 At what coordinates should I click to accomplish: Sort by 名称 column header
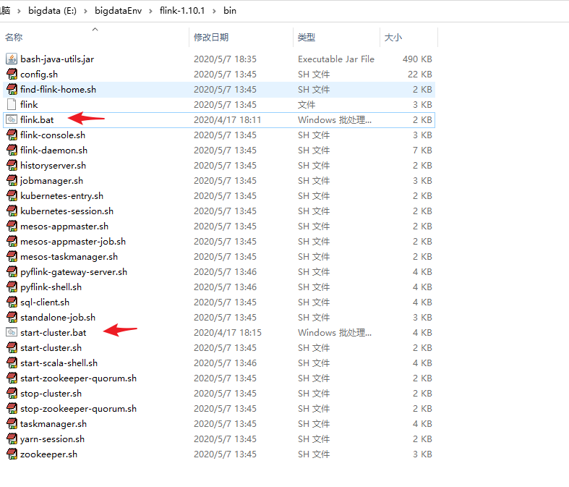(x=14, y=38)
